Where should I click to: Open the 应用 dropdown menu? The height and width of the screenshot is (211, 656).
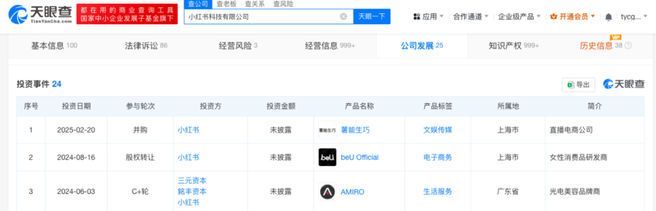coord(428,16)
